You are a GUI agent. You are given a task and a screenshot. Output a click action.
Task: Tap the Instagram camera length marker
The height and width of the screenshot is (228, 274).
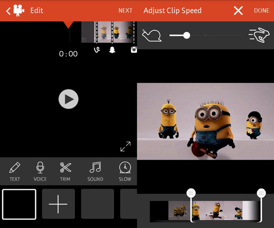tap(134, 50)
